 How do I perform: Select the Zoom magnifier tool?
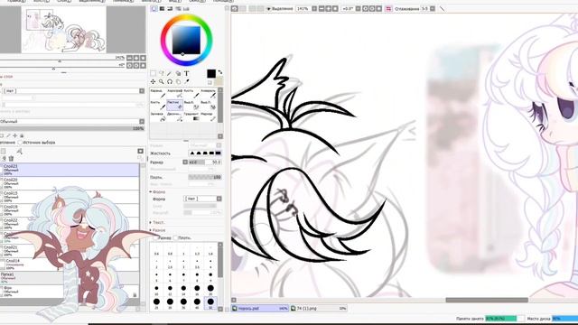pyautogui.click(x=161, y=81)
